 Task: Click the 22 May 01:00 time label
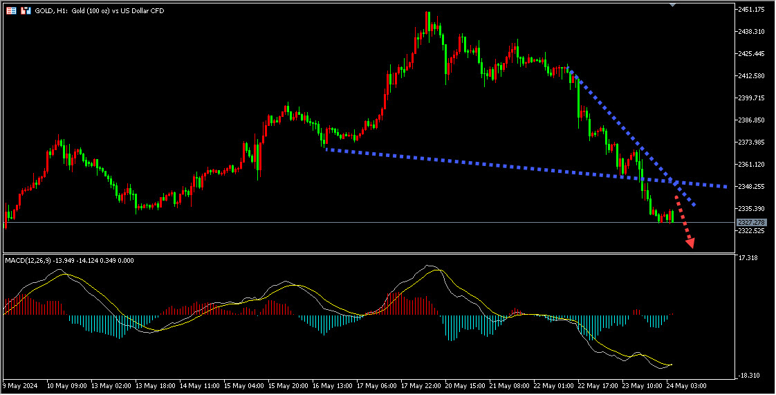coord(554,385)
